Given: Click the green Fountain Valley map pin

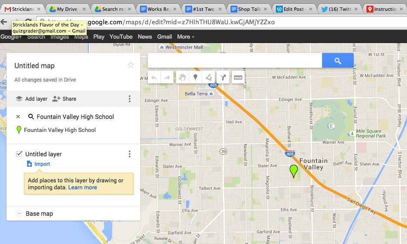Looking at the screenshot, I should point(294,171).
